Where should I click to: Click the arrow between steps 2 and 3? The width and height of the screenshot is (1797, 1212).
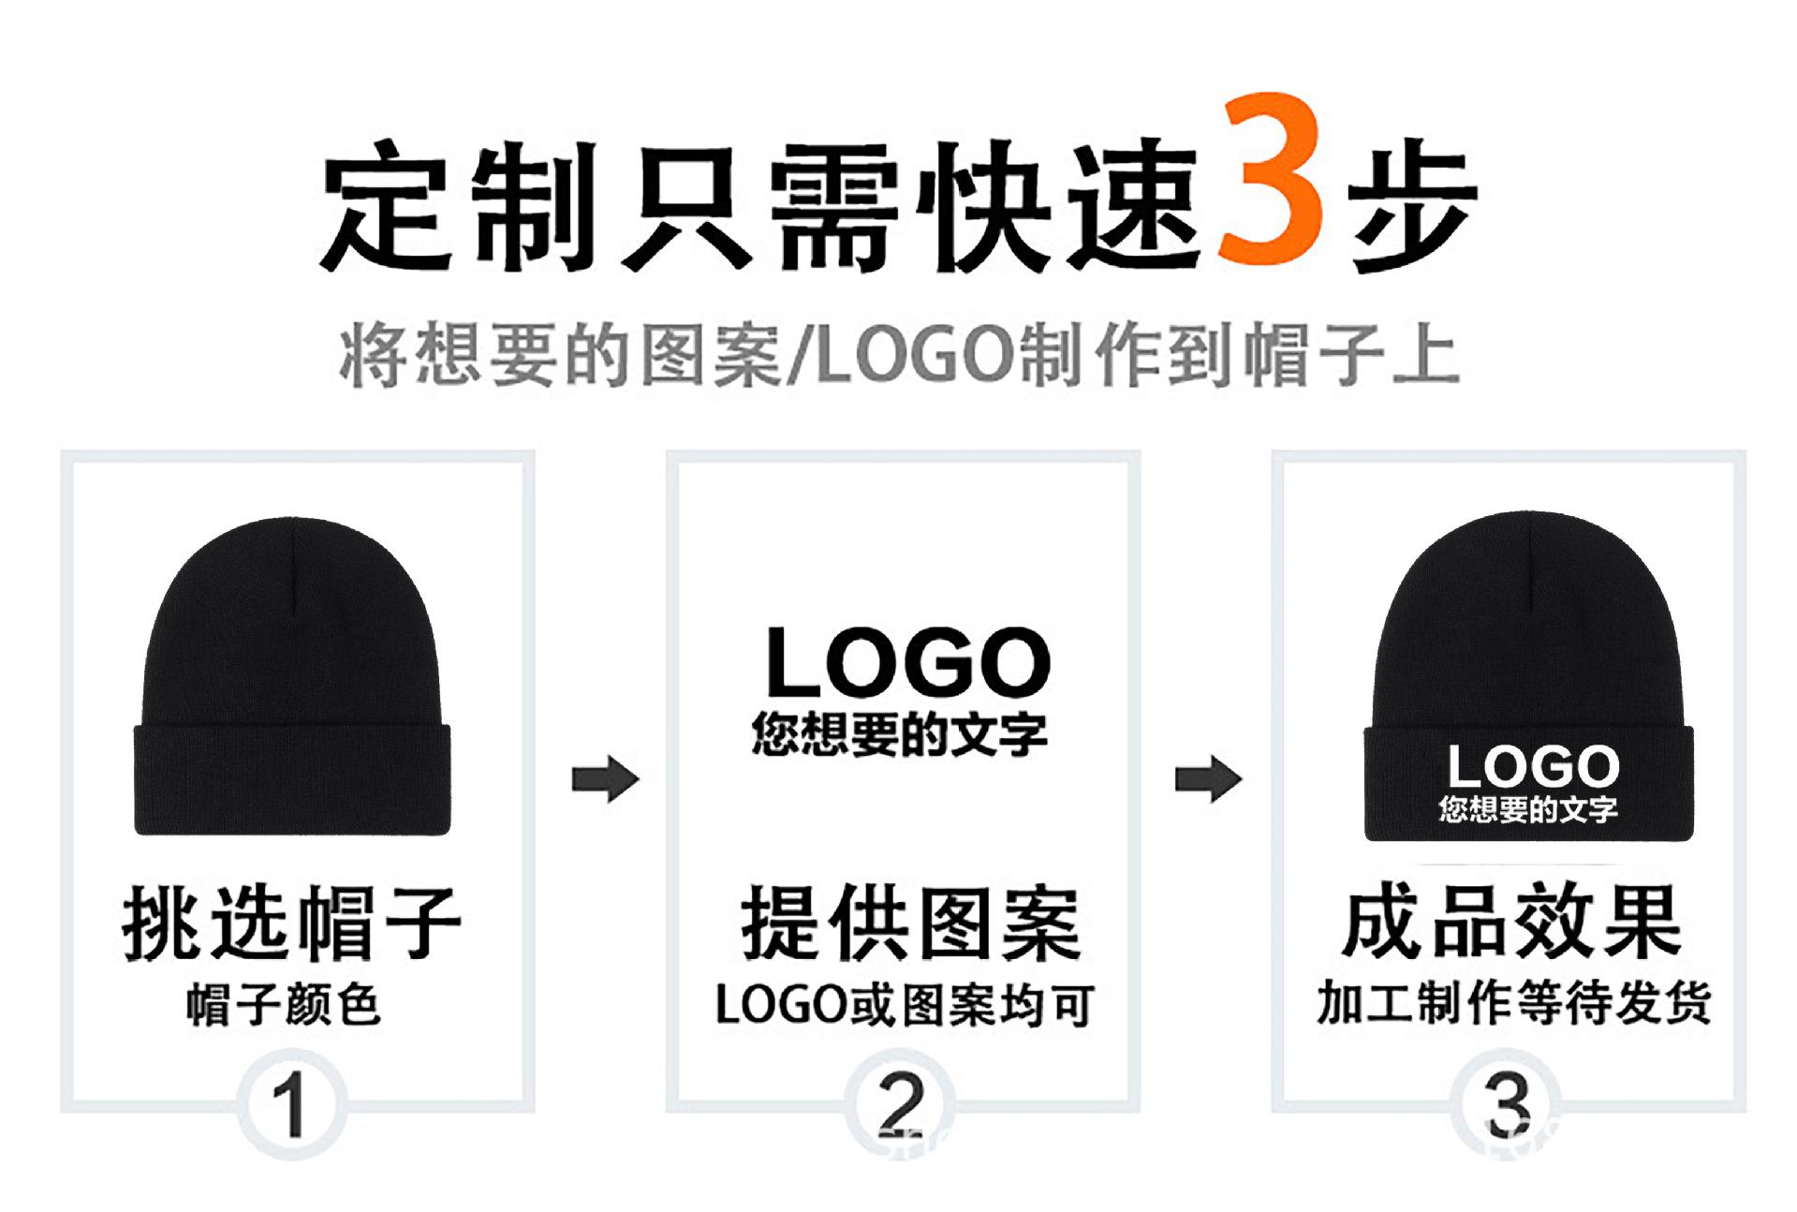[x=1208, y=778]
